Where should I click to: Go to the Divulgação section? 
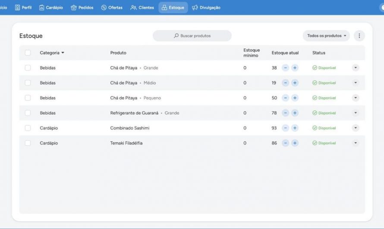(206, 8)
